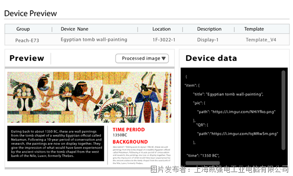Select the 1F-3022-1 location cell
The image size is (293, 176).
(164, 40)
